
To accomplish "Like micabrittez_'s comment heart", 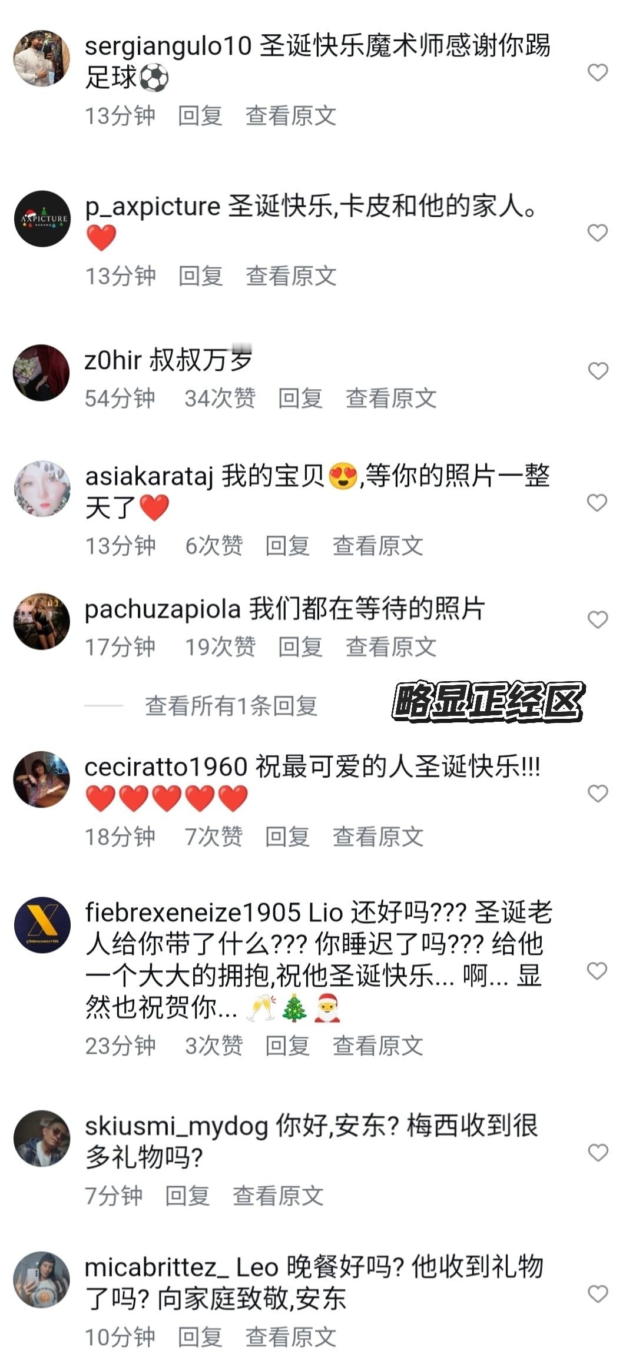I will click(598, 1294).
